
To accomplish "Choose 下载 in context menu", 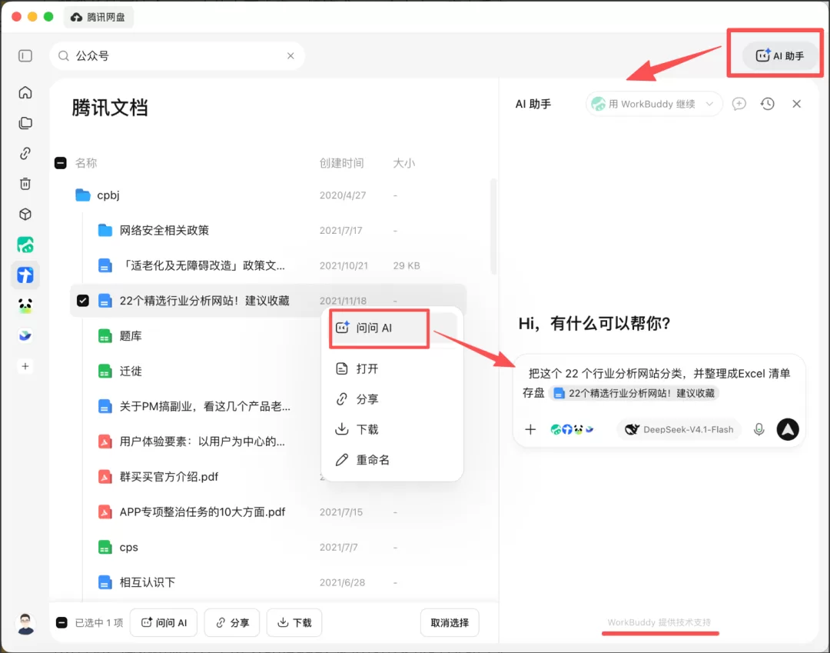I will click(392, 429).
